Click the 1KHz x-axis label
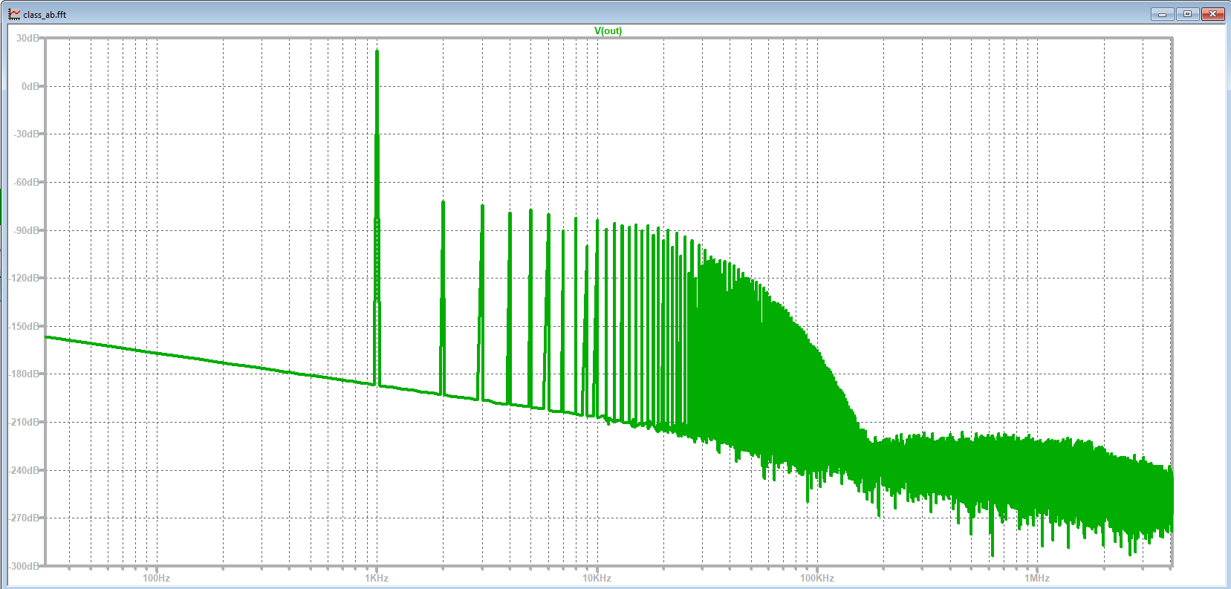 tap(377, 578)
